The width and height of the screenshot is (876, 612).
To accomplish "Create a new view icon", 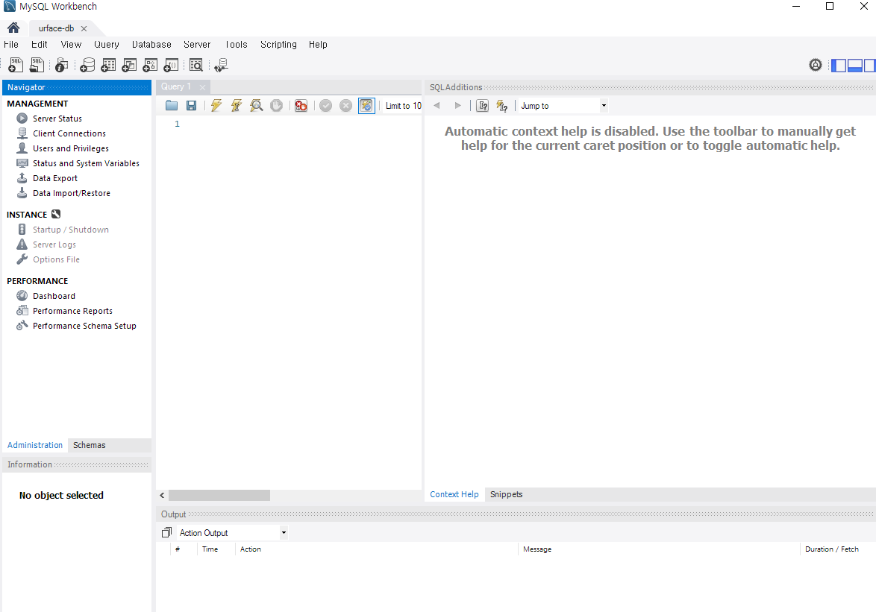I will 129,66.
